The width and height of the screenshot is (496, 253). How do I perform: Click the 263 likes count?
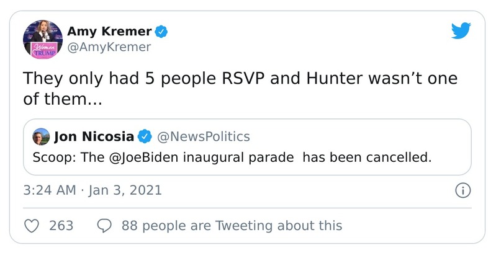pos(61,226)
